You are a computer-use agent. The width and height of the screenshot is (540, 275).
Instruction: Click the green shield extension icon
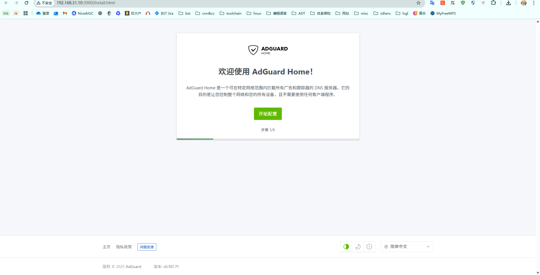click(x=463, y=3)
